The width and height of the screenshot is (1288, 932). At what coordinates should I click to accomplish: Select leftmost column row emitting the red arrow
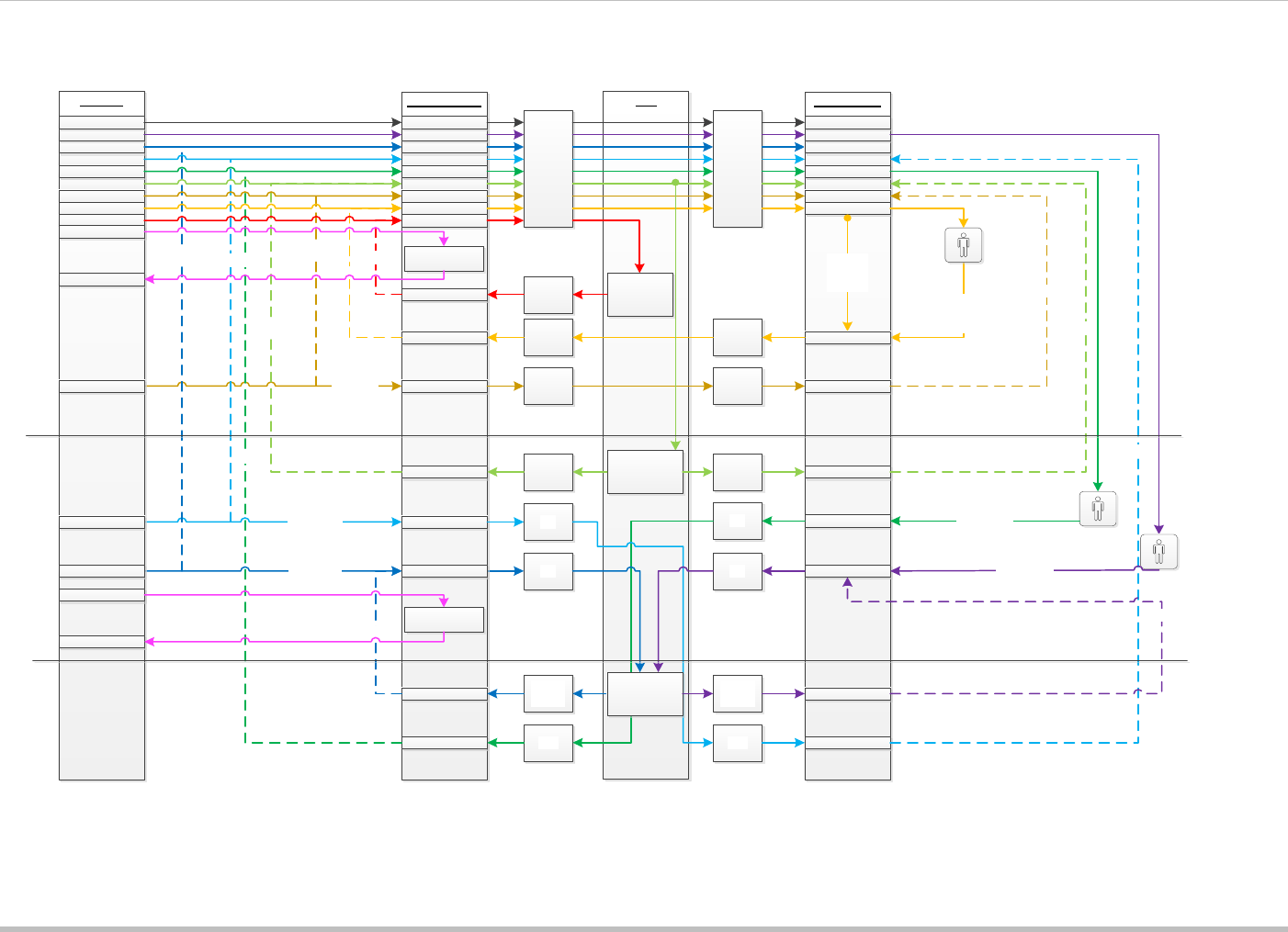[x=102, y=220]
